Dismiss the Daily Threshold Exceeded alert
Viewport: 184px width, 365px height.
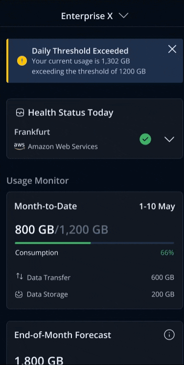(172, 50)
